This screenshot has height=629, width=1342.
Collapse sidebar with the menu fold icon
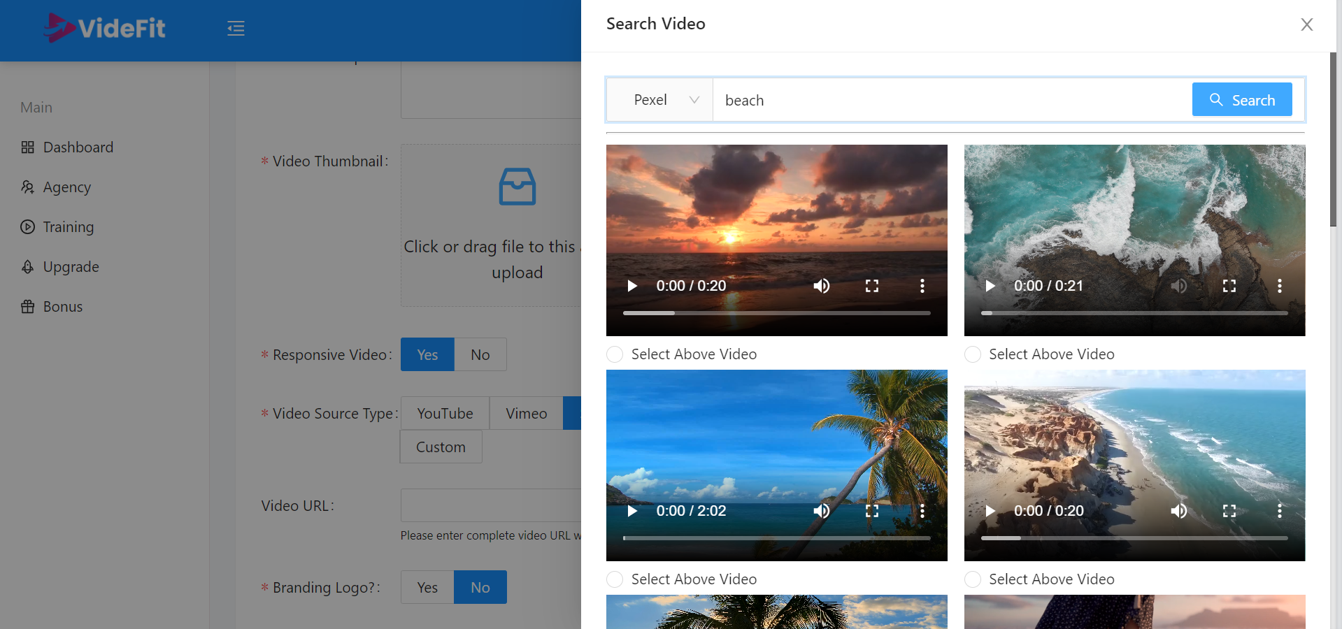click(236, 29)
